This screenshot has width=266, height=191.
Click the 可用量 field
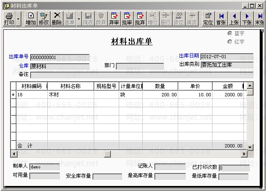[45, 176]
